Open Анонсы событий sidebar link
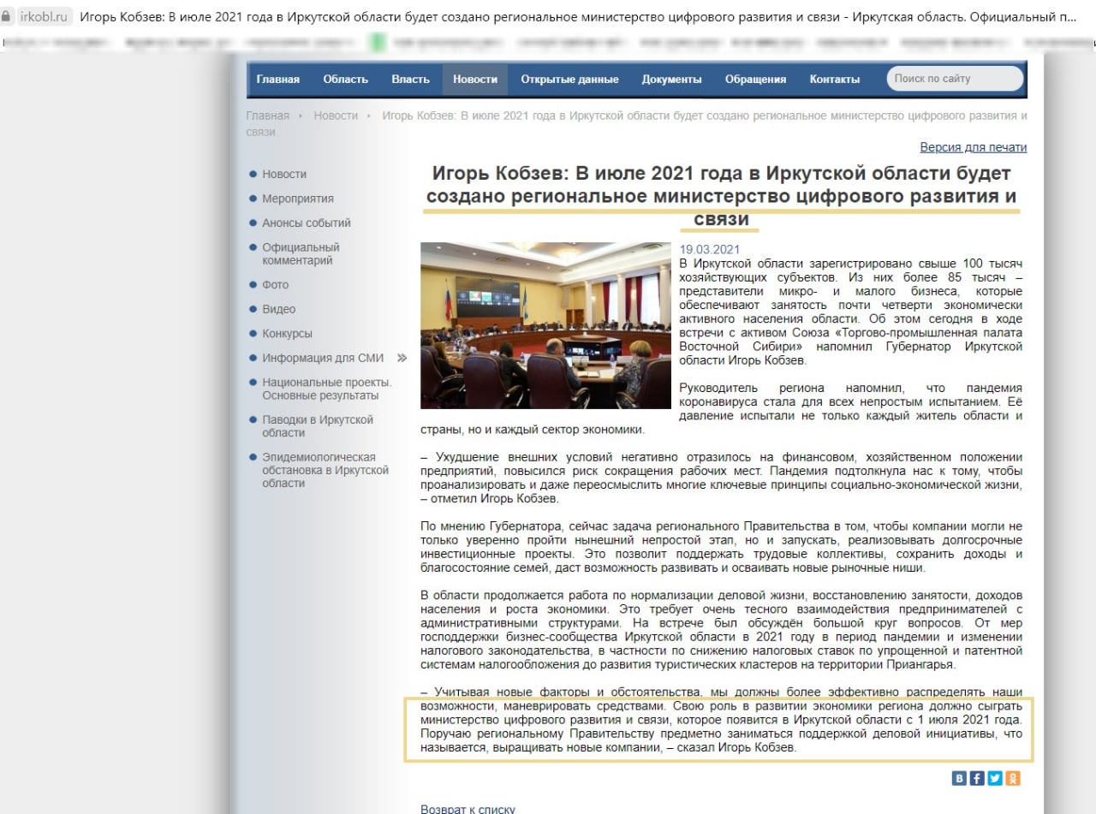Viewport: 1096px width, 814px height. click(307, 223)
